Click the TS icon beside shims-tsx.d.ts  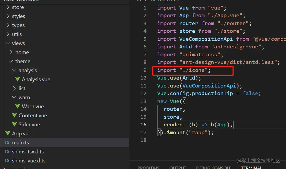point(7,151)
